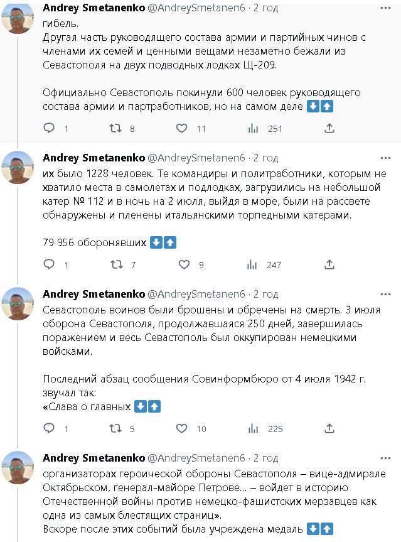Retweet the post showing 5 retweets

coord(115,429)
